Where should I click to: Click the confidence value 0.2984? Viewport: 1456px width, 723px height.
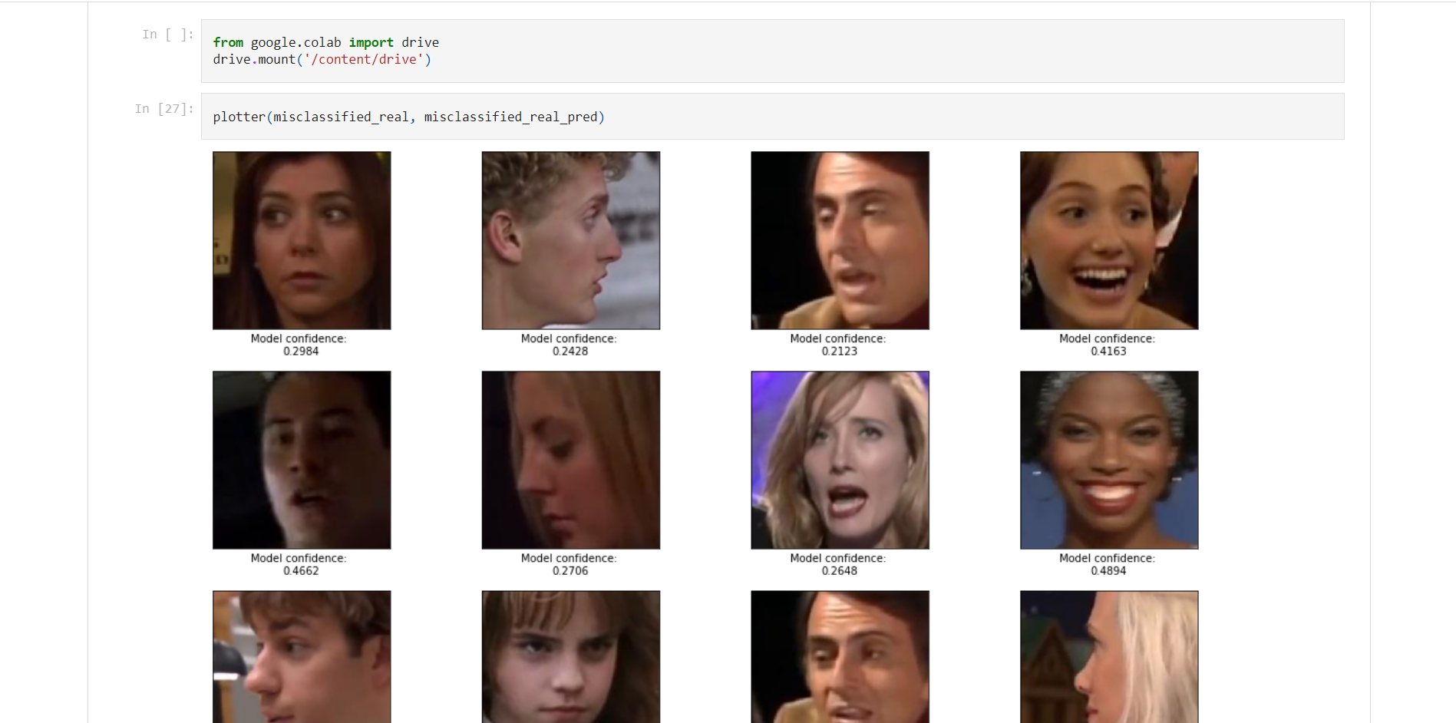[301, 352]
